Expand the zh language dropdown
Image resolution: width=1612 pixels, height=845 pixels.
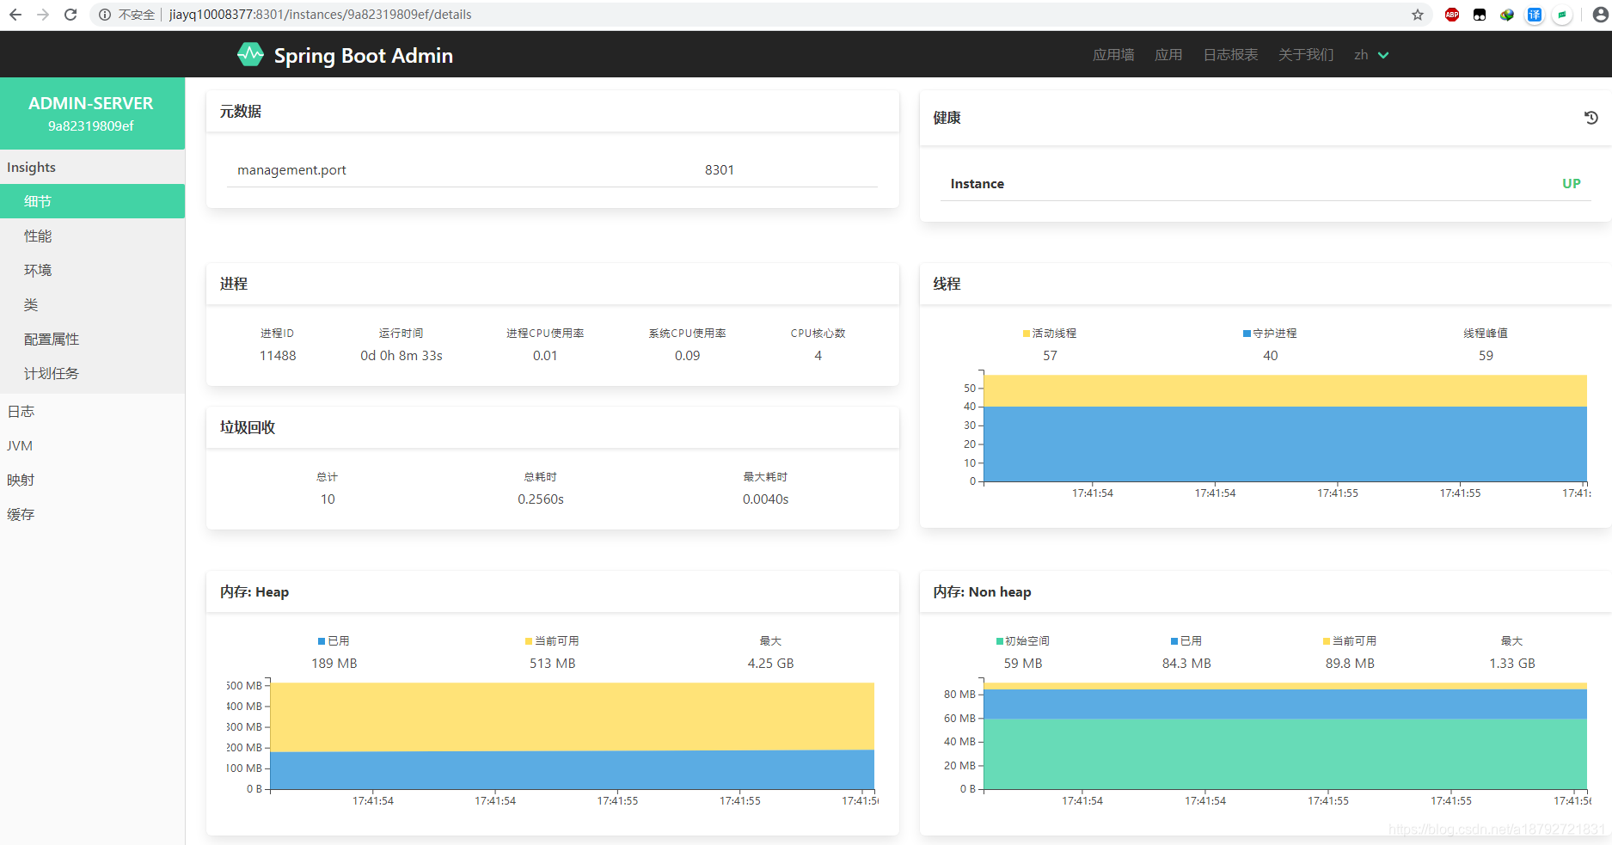click(1371, 55)
